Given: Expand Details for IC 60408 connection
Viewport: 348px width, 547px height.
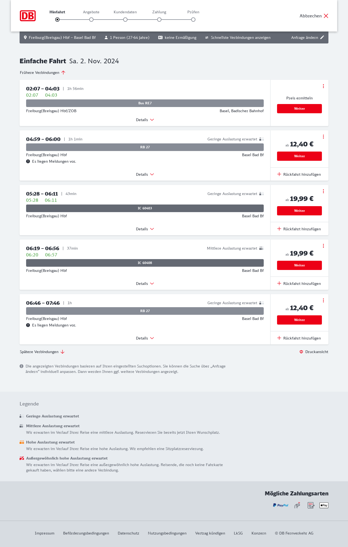Looking at the screenshot, I should coord(145,284).
